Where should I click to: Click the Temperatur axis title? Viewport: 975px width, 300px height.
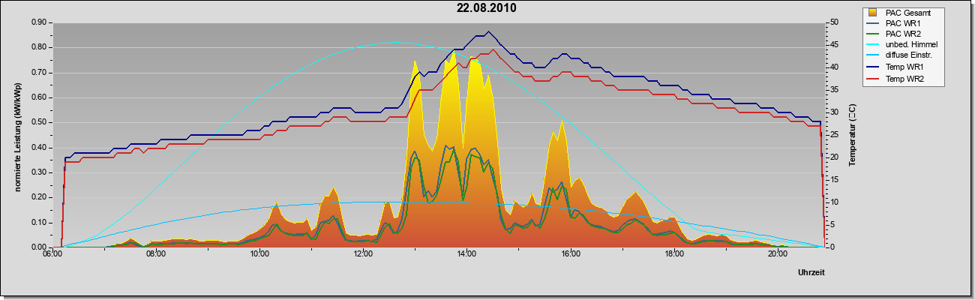coord(852,135)
